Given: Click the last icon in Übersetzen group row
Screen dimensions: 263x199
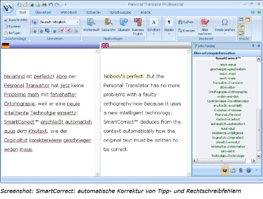Looking at the screenshot, I should [x=76, y=31].
